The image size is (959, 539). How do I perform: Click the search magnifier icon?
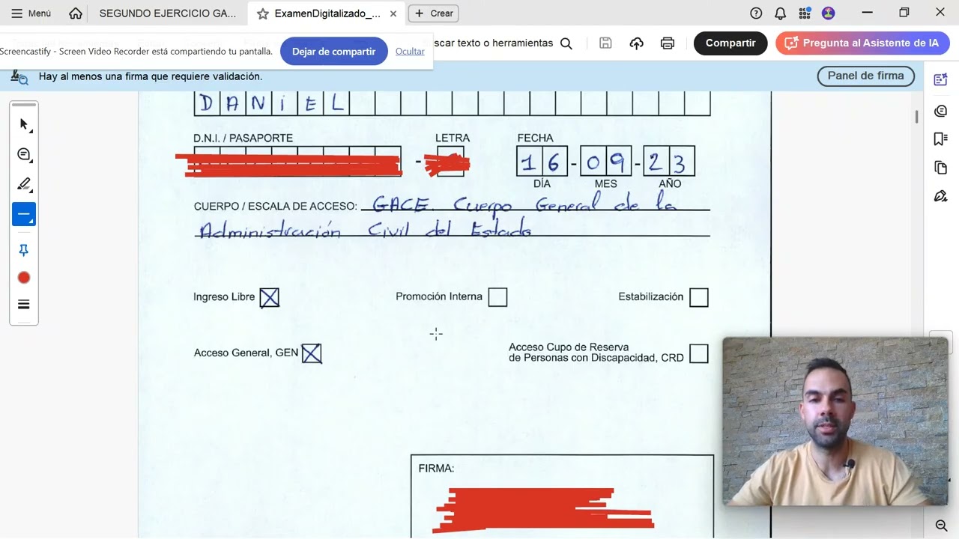[x=566, y=43]
